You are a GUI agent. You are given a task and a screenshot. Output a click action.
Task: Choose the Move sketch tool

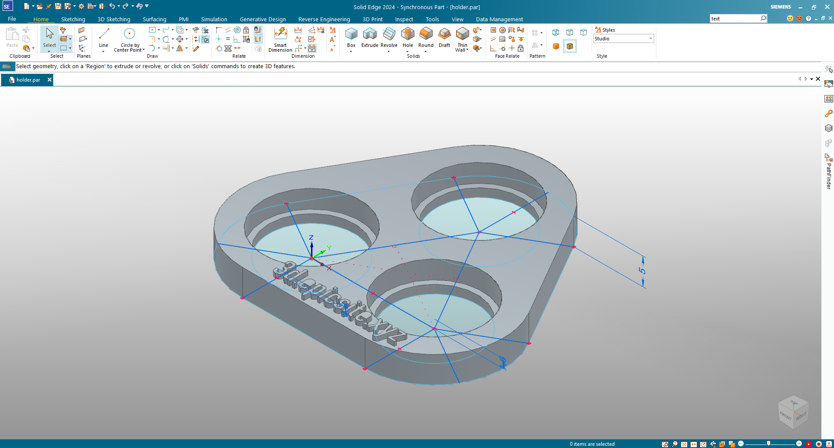click(179, 39)
